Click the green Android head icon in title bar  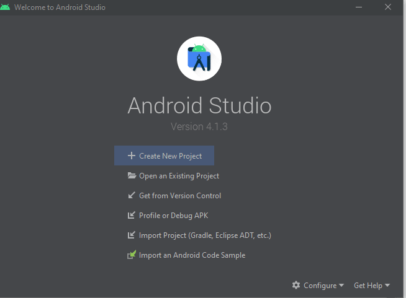[x=5, y=7]
